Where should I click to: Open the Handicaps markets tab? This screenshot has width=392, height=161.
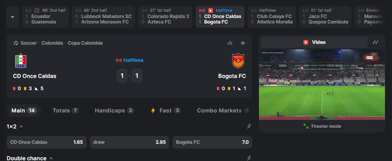pyautogui.click(x=114, y=111)
